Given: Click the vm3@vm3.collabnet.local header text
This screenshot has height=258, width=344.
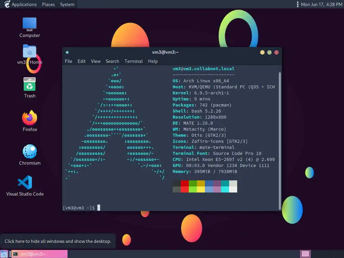Looking at the screenshot, I should click(203, 69).
